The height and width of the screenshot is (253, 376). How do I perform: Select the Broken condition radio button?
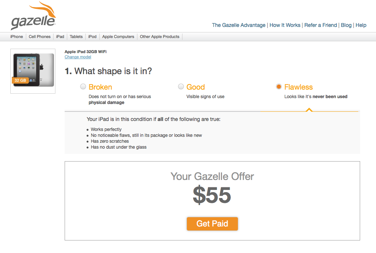(x=83, y=87)
